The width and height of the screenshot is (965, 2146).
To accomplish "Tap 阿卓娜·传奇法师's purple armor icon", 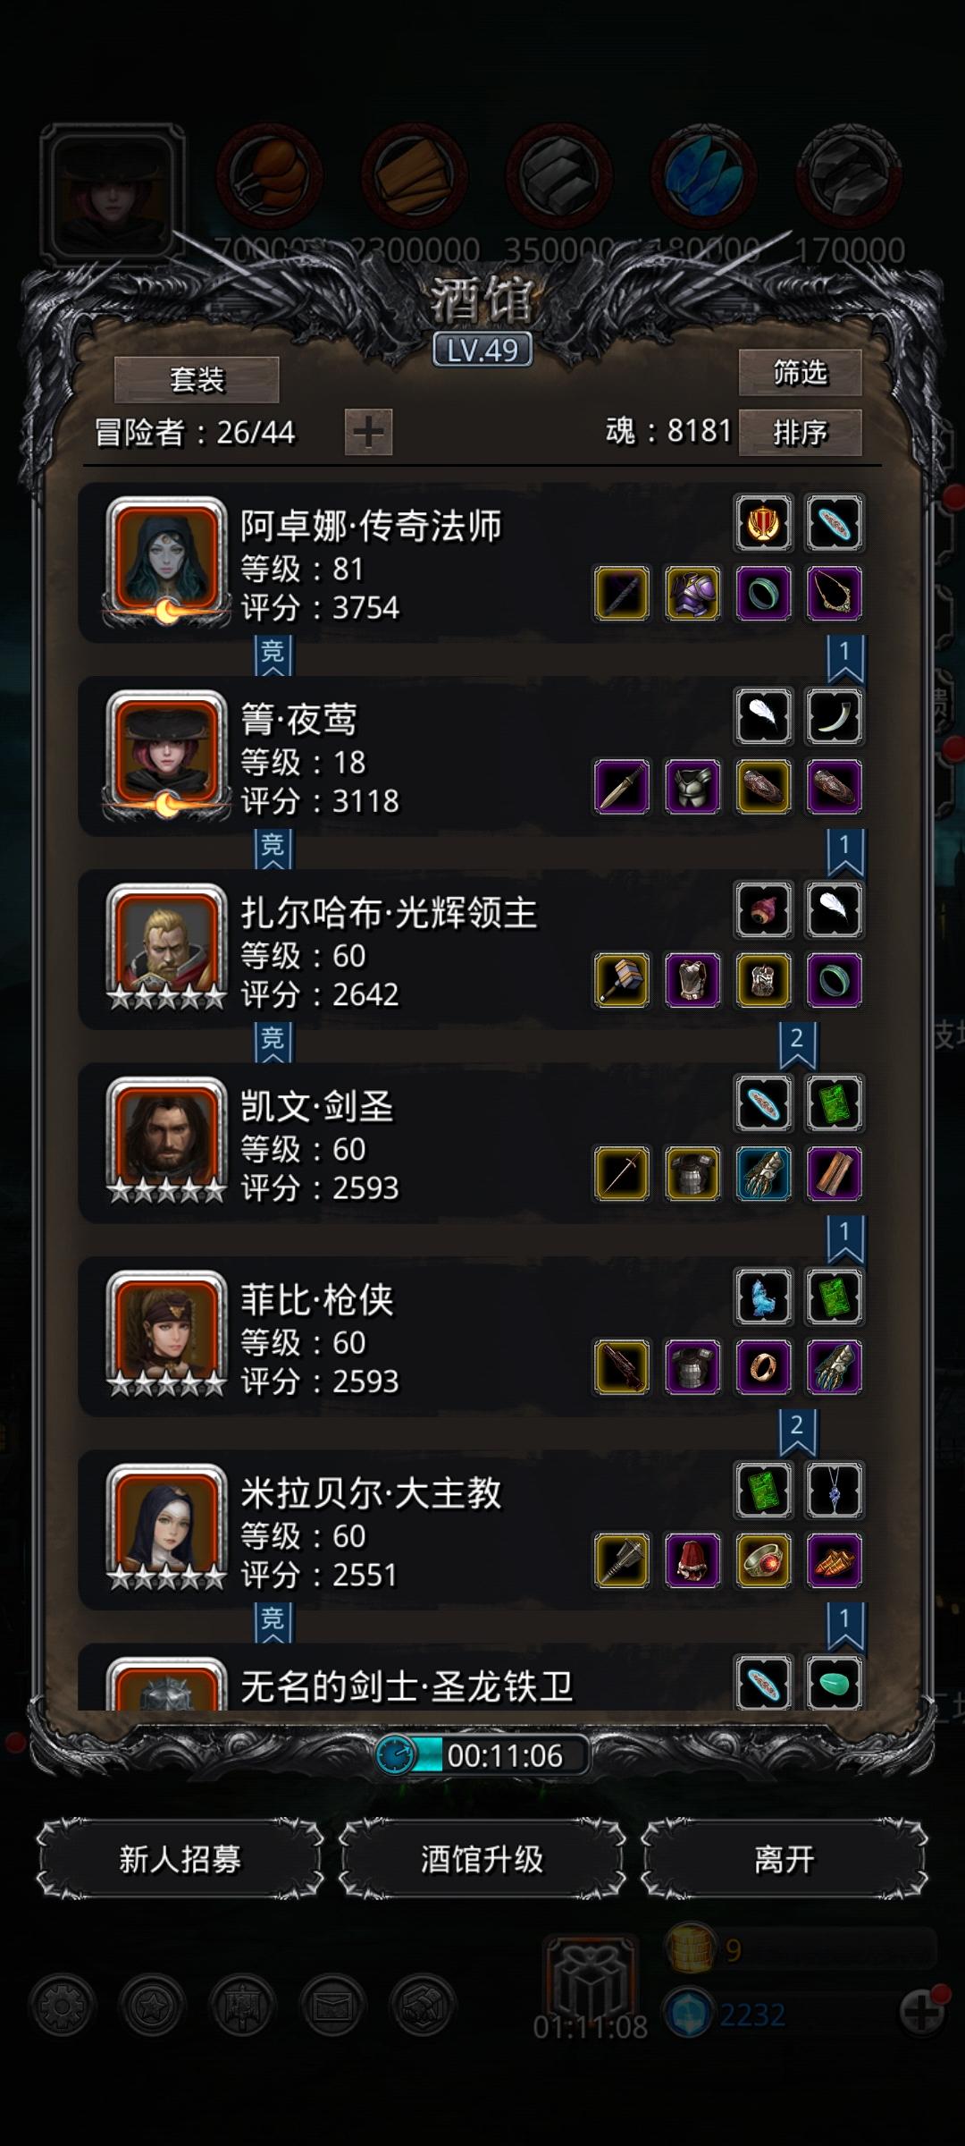I will click(x=692, y=593).
